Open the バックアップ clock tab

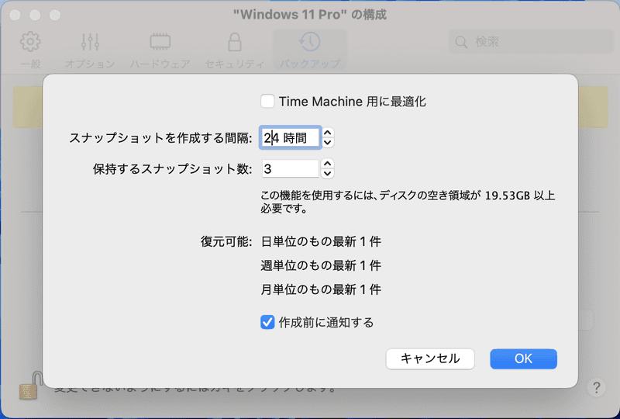[309, 50]
